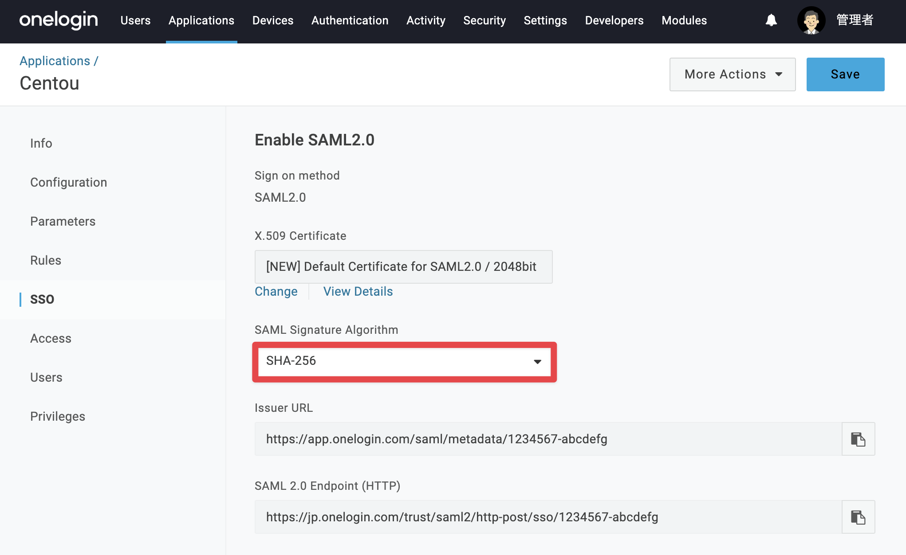Image resolution: width=906 pixels, height=555 pixels.
Task: Click the Change certificate link
Action: [x=276, y=292]
